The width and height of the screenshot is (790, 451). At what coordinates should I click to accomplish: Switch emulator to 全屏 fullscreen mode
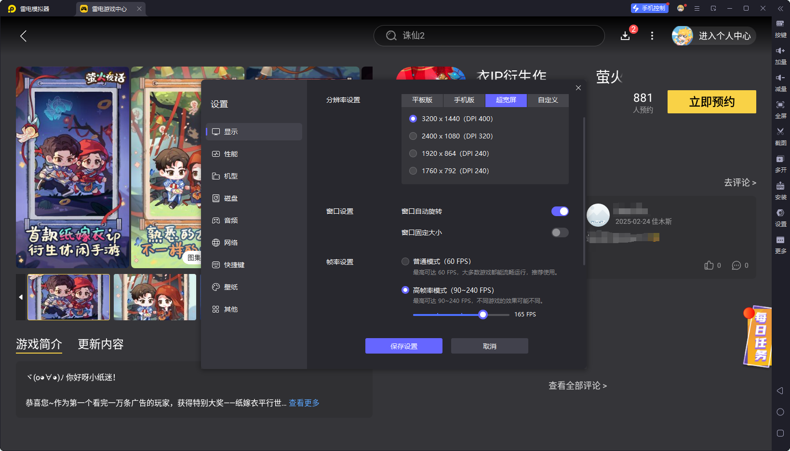(781, 109)
